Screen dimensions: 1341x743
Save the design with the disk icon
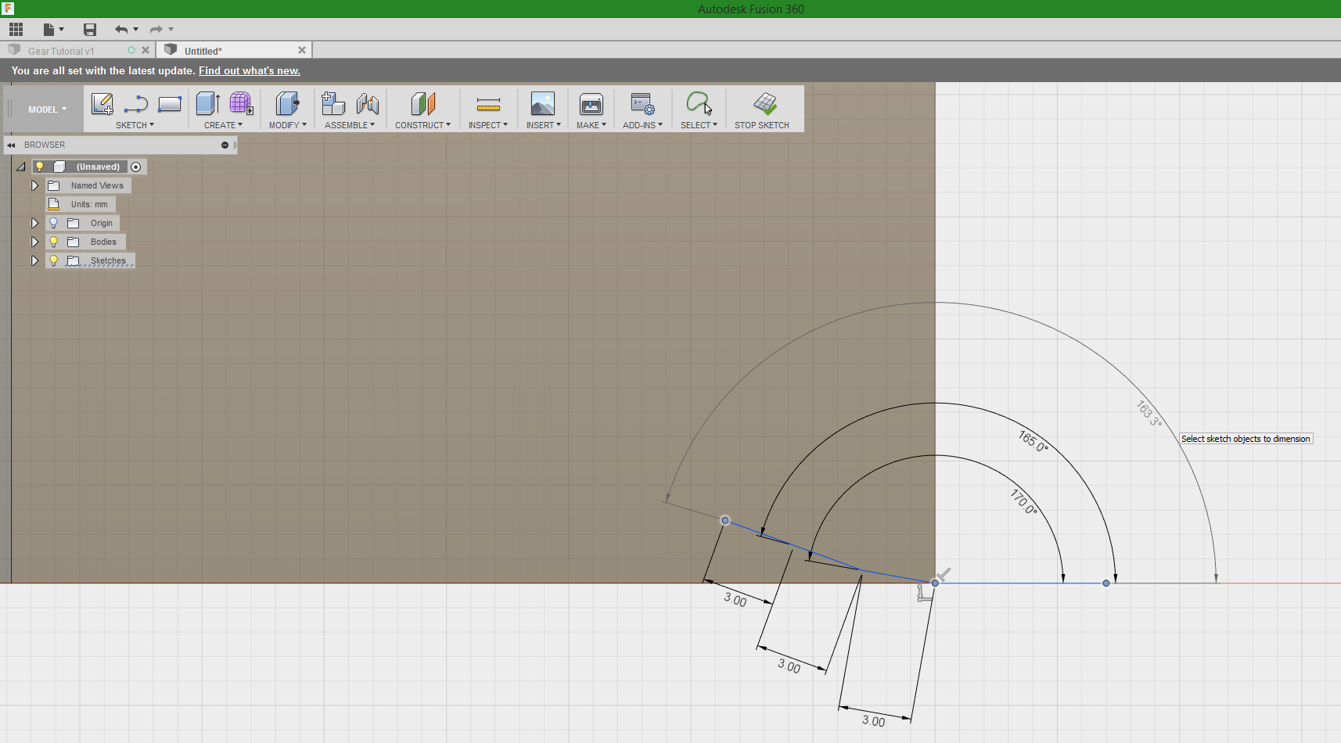point(90,30)
